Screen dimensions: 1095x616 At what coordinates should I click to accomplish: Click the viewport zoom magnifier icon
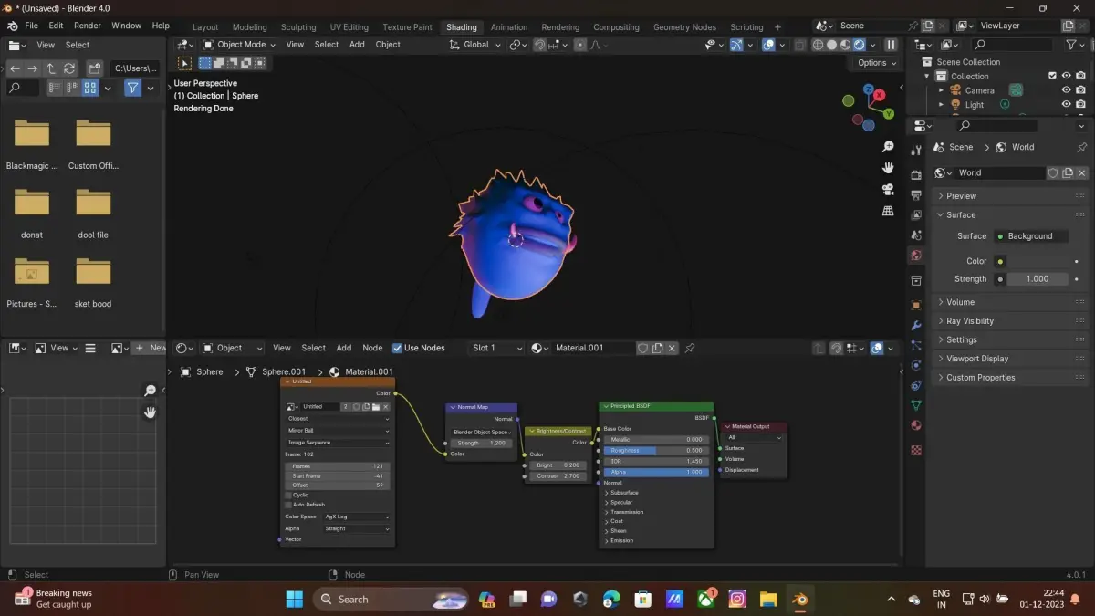click(888, 147)
